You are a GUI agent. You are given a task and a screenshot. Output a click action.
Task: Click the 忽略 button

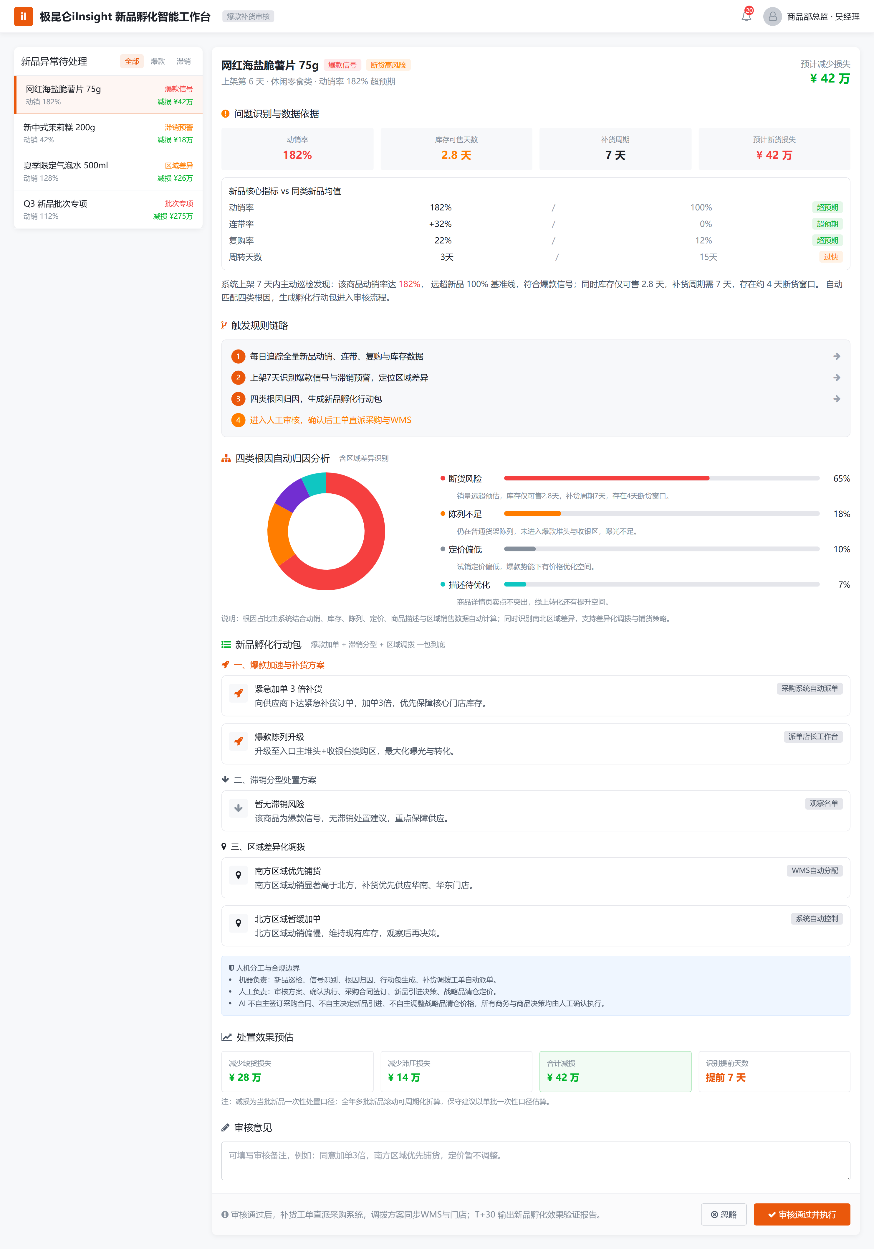(724, 1215)
